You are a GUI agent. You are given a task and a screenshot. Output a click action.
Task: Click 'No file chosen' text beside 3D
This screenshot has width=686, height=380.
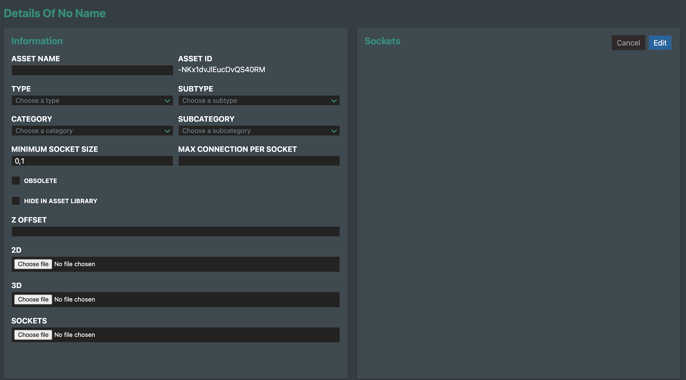pos(74,300)
